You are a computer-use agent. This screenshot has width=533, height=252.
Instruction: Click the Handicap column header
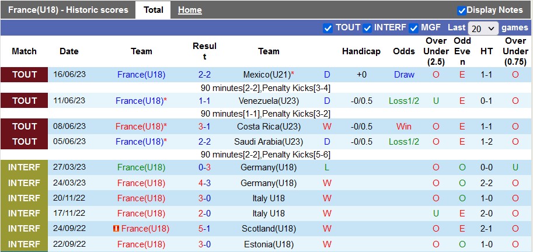361,51
